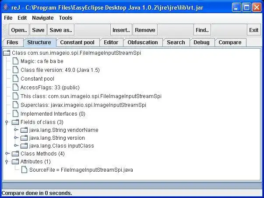
Task: Click the reJ Java icon in title bar
Action: click(6, 7)
